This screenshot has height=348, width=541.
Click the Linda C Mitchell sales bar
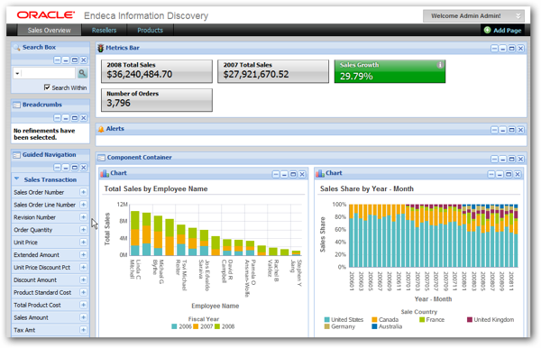(135, 234)
